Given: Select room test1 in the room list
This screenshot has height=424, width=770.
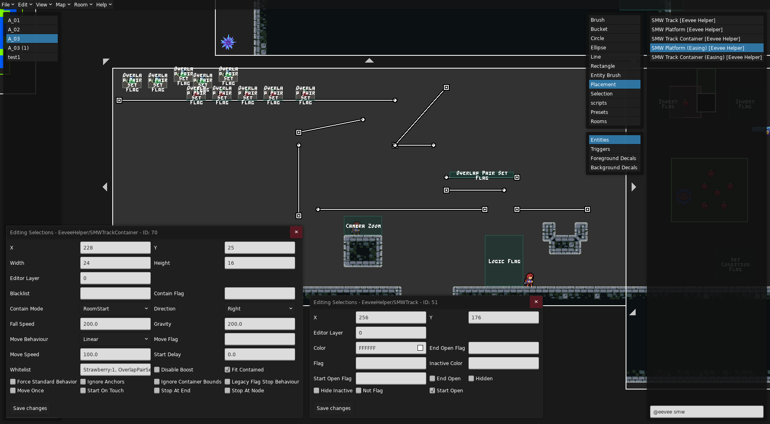Looking at the screenshot, I should tap(32, 57).
